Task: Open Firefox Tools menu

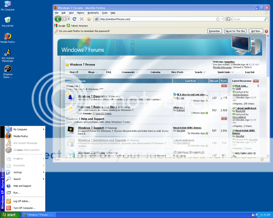Action: pyautogui.click(x=105, y=13)
